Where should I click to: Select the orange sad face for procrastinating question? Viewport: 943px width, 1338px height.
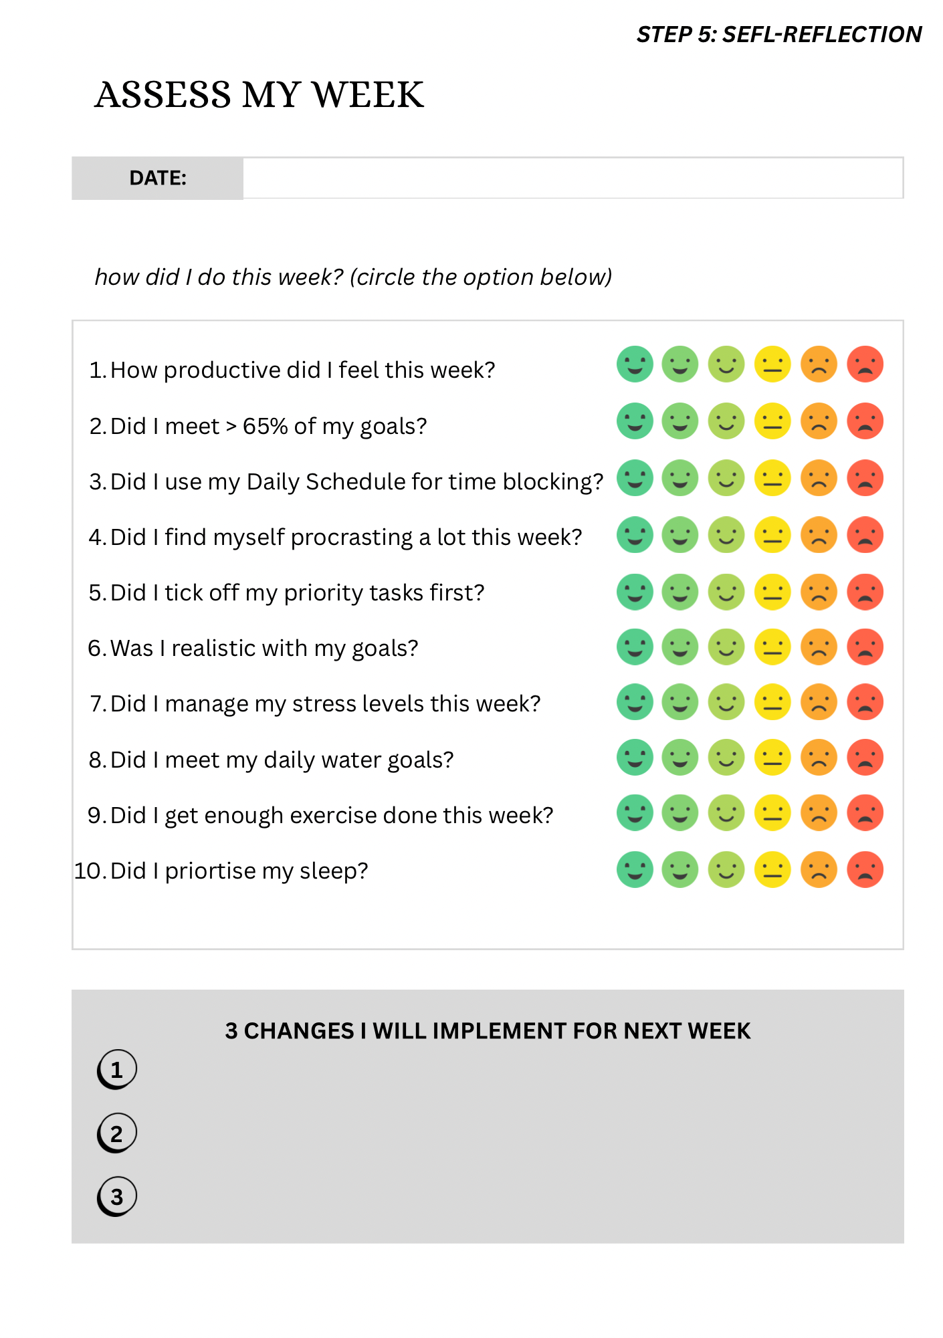(x=819, y=535)
